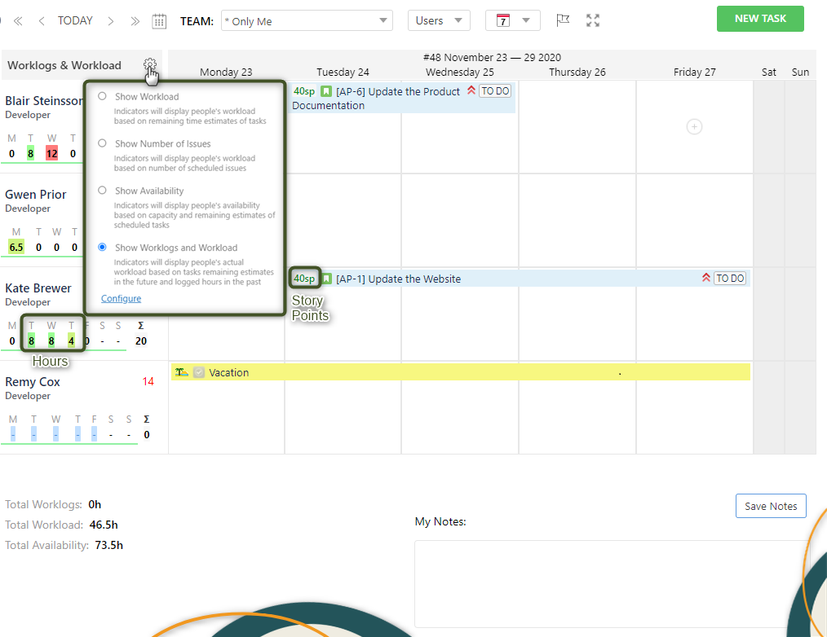Click Gwen Prior's 6.5 Monday indicator
The height and width of the screenshot is (637, 827).
[16, 247]
